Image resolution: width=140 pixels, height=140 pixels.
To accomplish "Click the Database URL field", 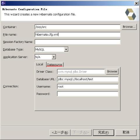I will 88,79.
